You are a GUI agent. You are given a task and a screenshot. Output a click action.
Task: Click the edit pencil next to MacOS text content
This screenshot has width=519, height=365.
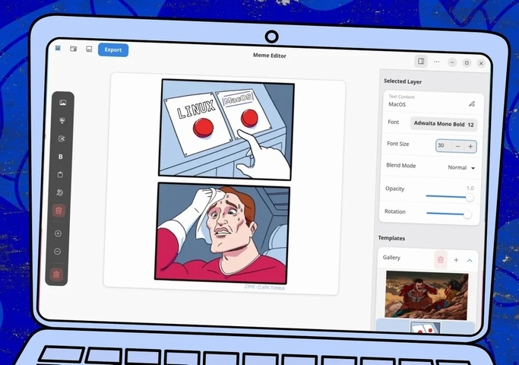pyautogui.click(x=472, y=104)
